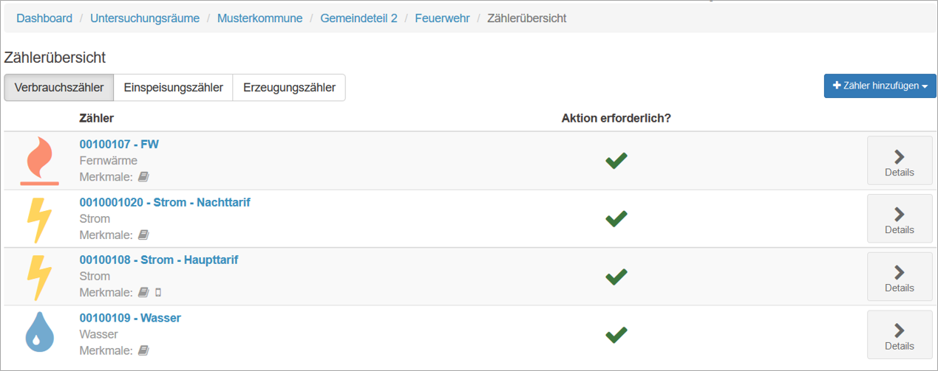The width and height of the screenshot is (938, 371).
Task: Open Untersuchungsräume breadcrumb link
Action: click(145, 18)
